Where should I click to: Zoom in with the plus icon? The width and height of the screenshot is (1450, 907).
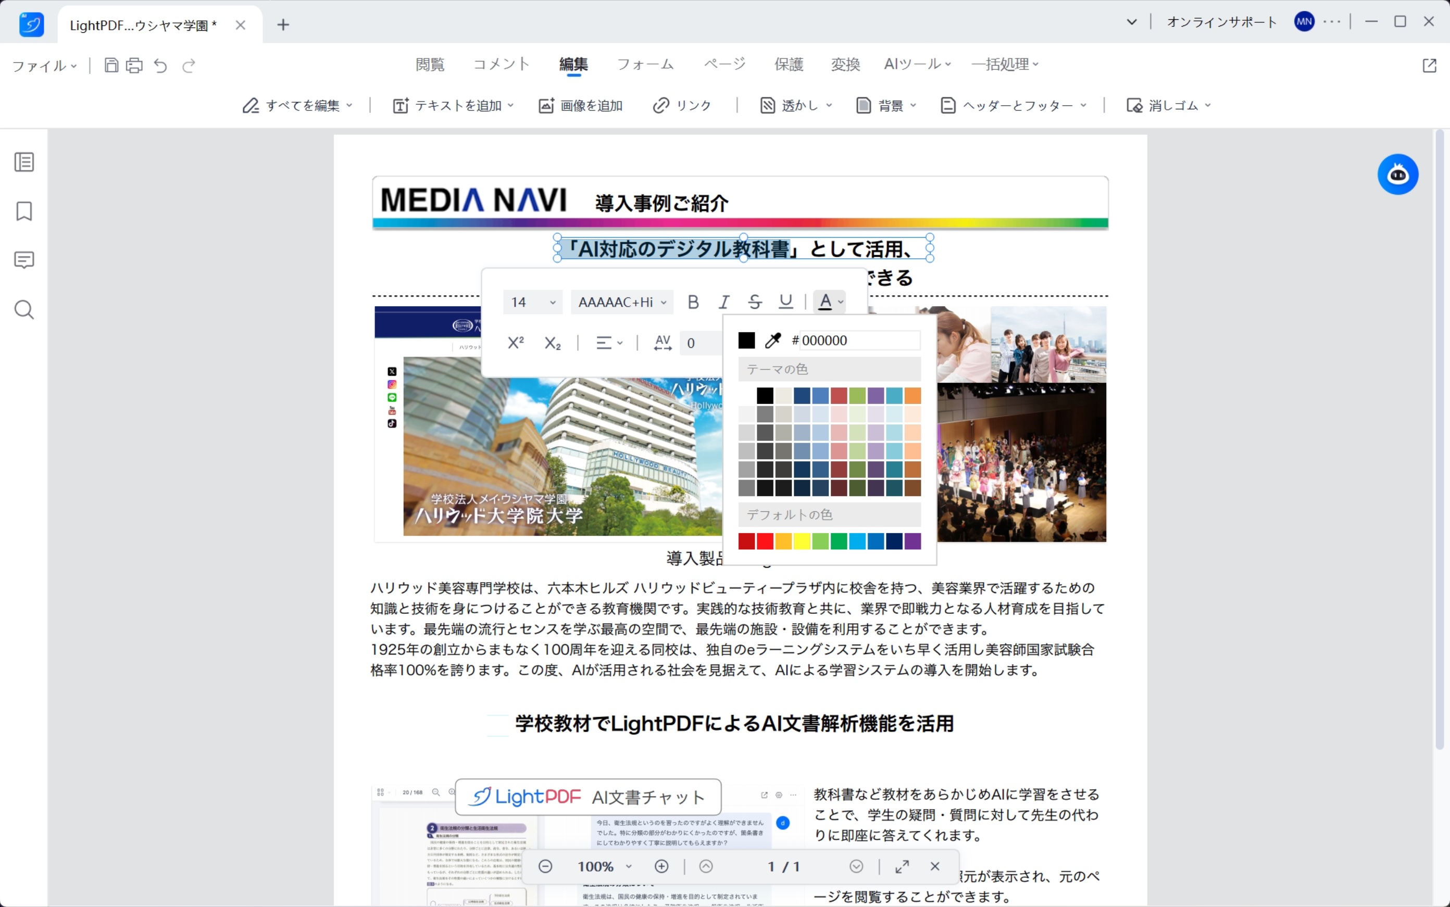[661, 866]
